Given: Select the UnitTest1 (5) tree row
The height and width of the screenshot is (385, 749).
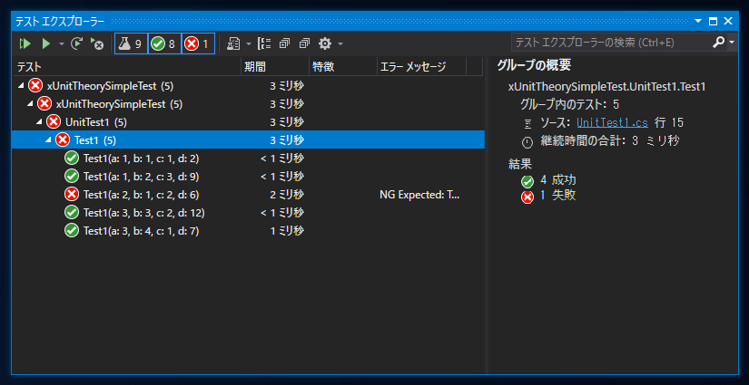Looking at the screenshot, I should point(249,122).
